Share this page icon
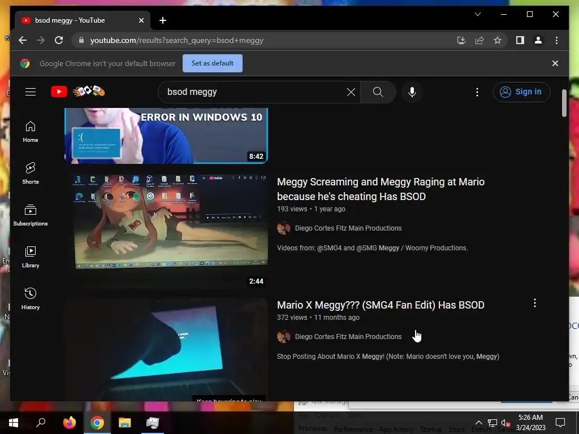 click(x=479, y=40)
